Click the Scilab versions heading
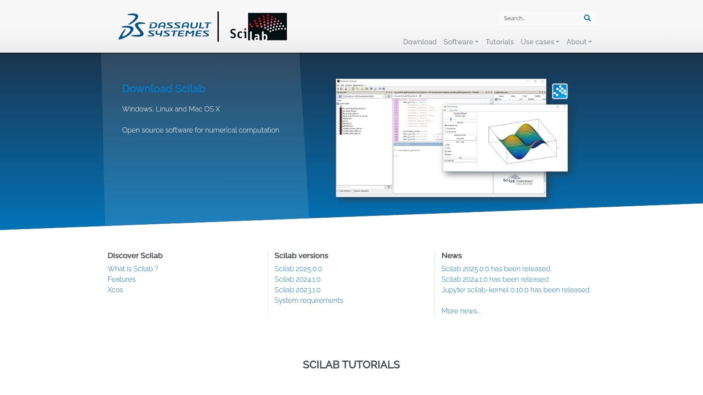The height and width of the screenshot is (395, 703). pos(301,255)
